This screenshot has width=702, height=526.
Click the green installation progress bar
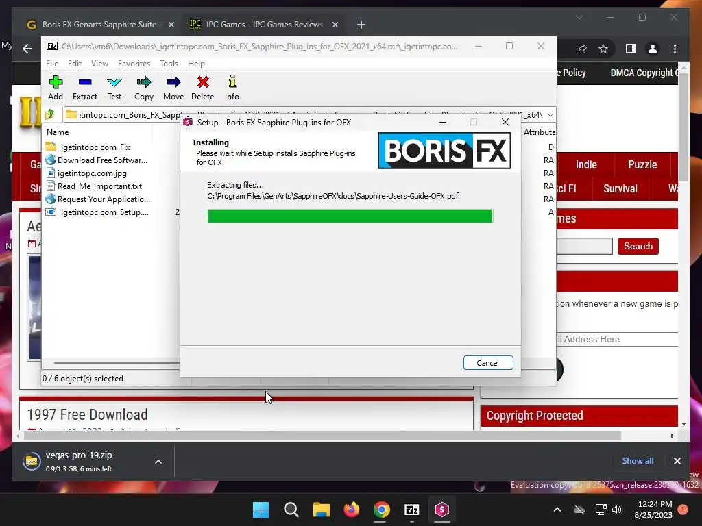click(350, 216)
